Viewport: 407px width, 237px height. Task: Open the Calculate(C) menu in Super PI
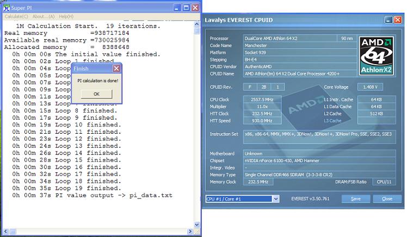[x=16, y=16]
